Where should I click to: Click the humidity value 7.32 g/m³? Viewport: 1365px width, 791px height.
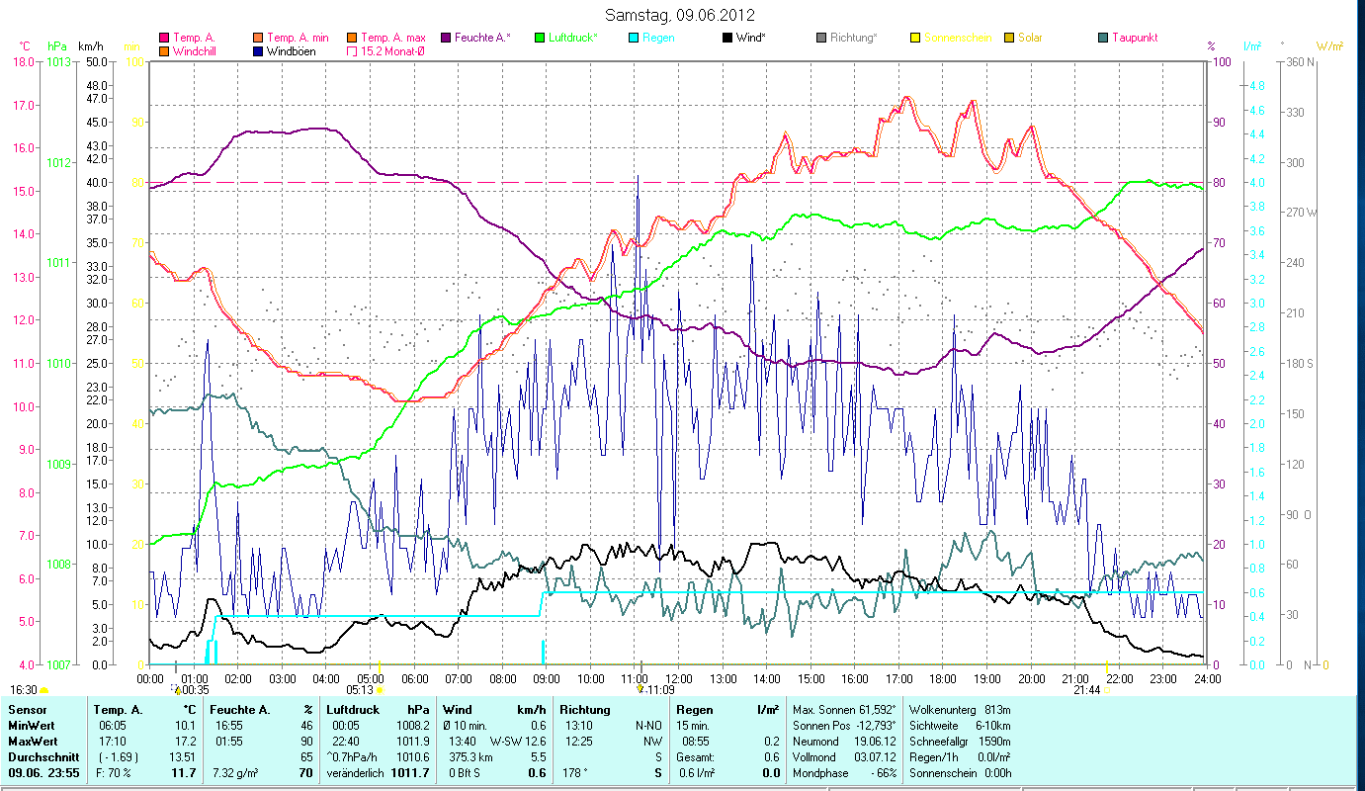235,773
